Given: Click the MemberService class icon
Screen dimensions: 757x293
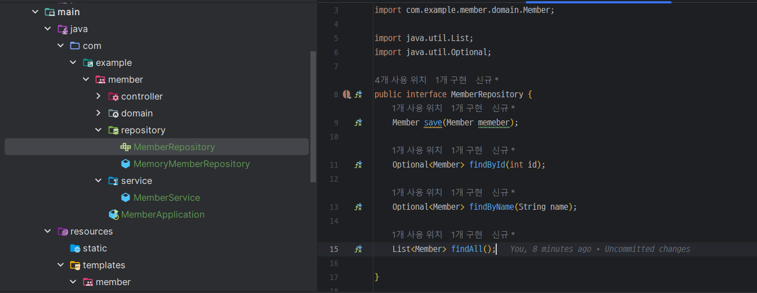Looking at the screenshot, I should (126, 197).
